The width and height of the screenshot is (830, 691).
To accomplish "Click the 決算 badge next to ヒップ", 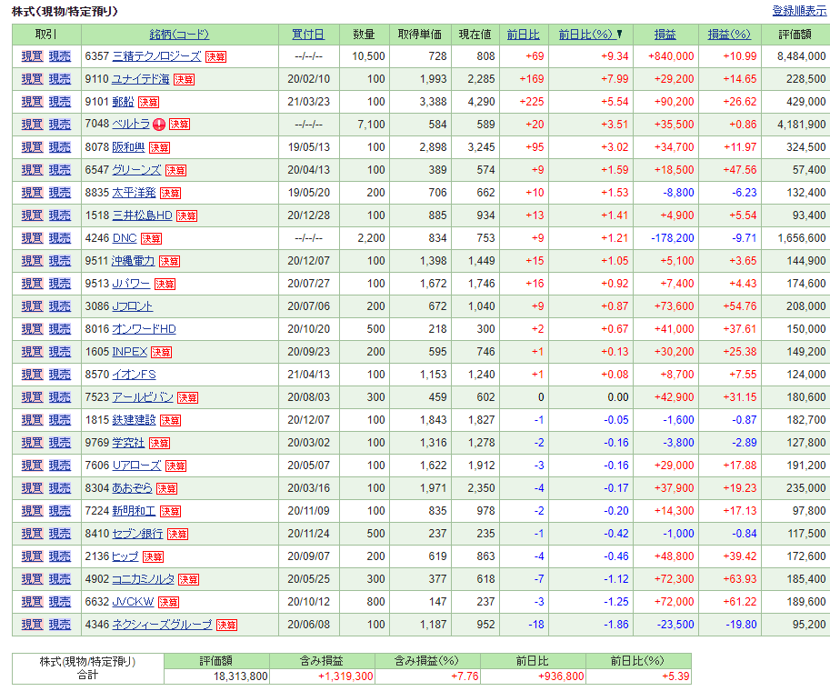I will (153, 557).
